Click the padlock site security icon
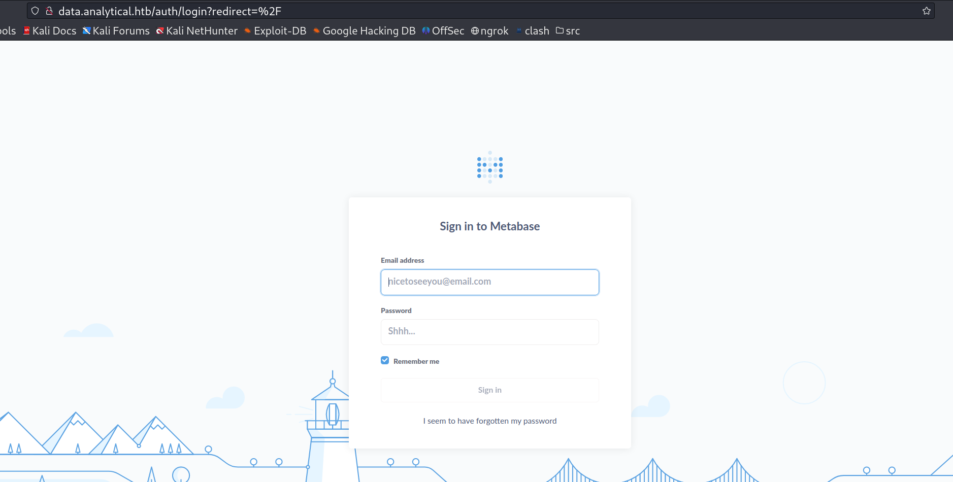This screenshot has height=482, width=953. coord(49,11)
